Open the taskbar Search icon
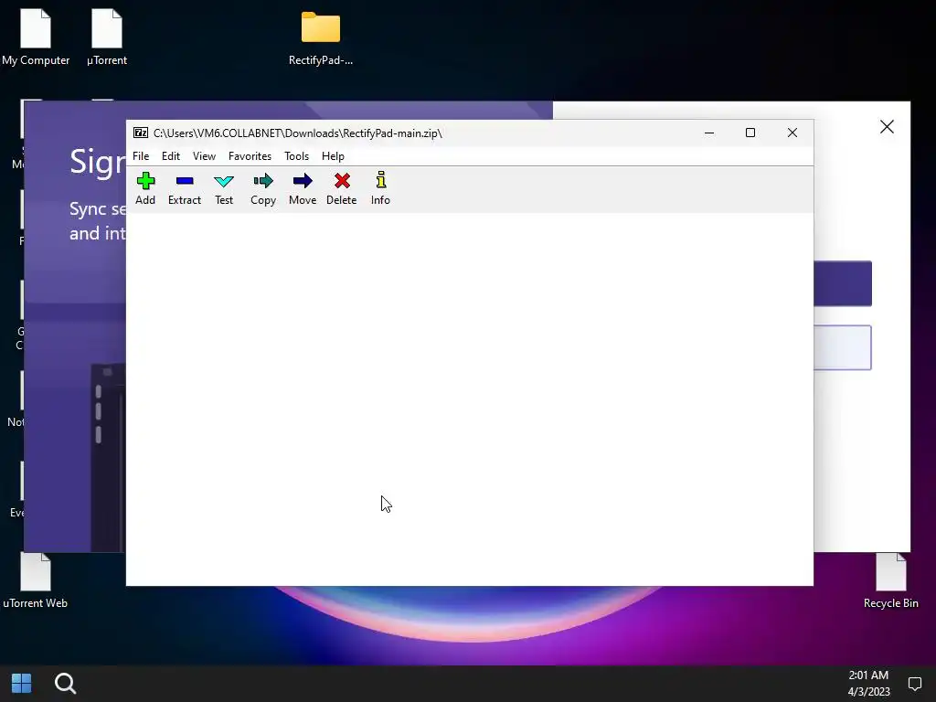This screenshot has width=936, height=702. tap(65, 684)
